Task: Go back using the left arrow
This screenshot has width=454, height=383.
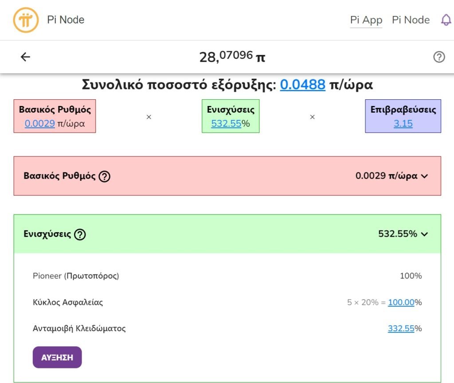Action: [26, 57]
